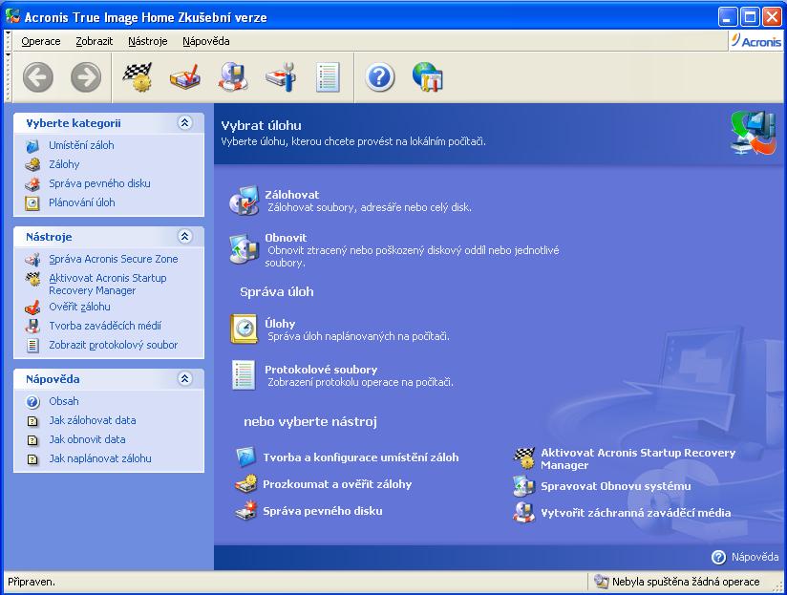Image resolution: width=787 pixels, height=595 pixels.
Task: Click Zobrazit protokolový soubor link
Action: click(x=113, y=345)
